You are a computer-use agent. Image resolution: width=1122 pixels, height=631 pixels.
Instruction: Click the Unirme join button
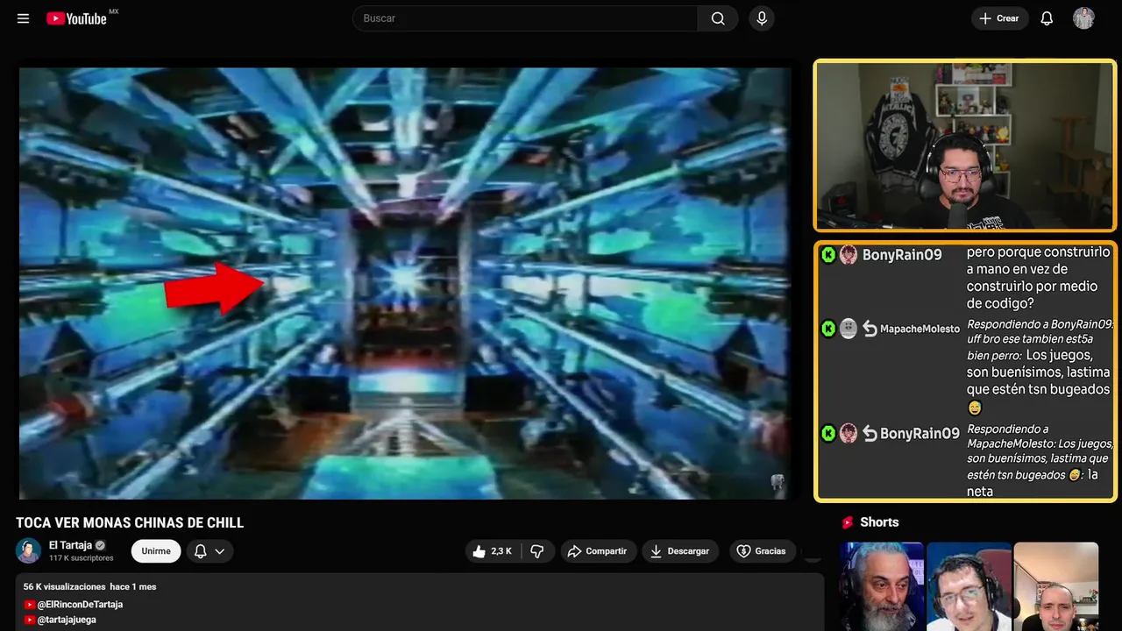pos(156,551)
